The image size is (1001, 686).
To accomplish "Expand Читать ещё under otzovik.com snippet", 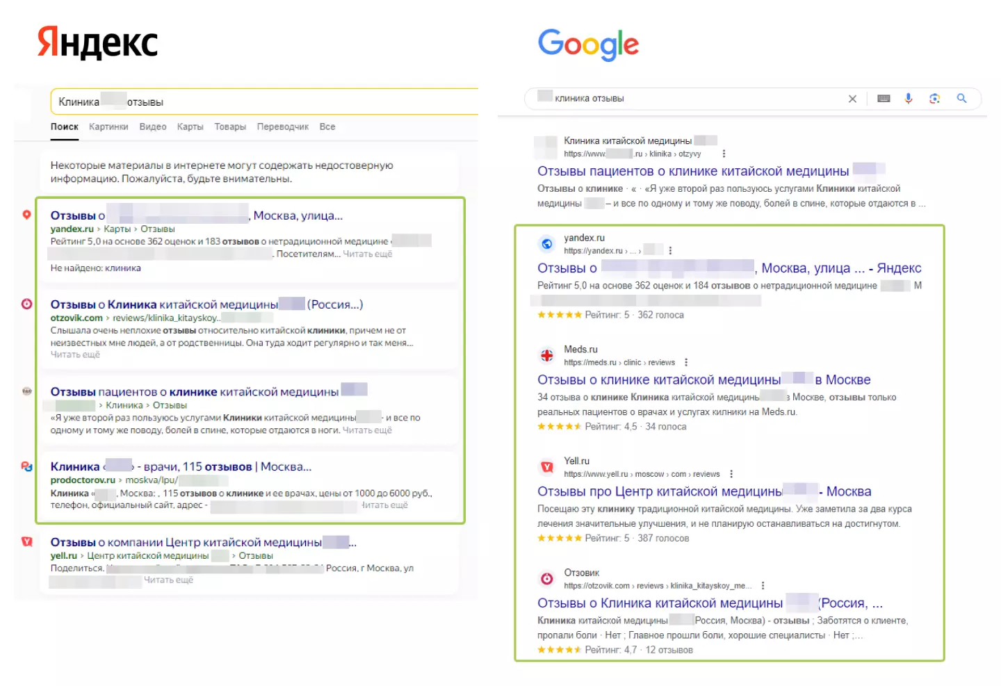I will [75, 355].
